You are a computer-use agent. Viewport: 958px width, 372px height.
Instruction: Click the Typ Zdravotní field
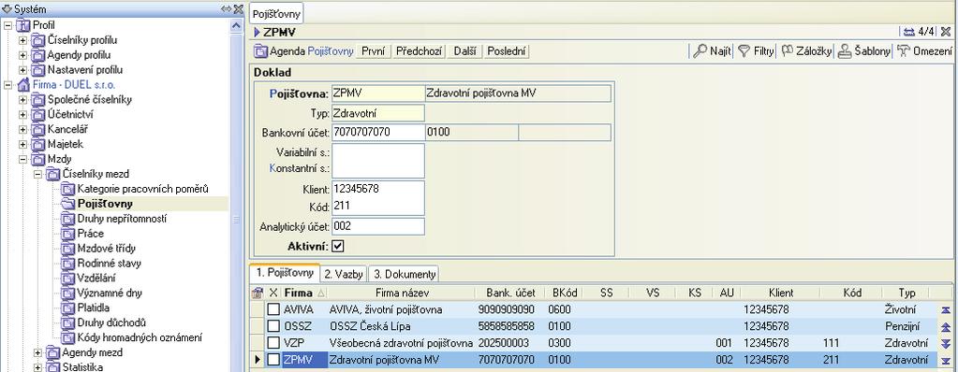coord(378,113)
